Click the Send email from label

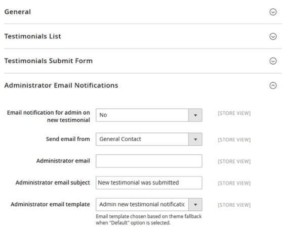68,139
